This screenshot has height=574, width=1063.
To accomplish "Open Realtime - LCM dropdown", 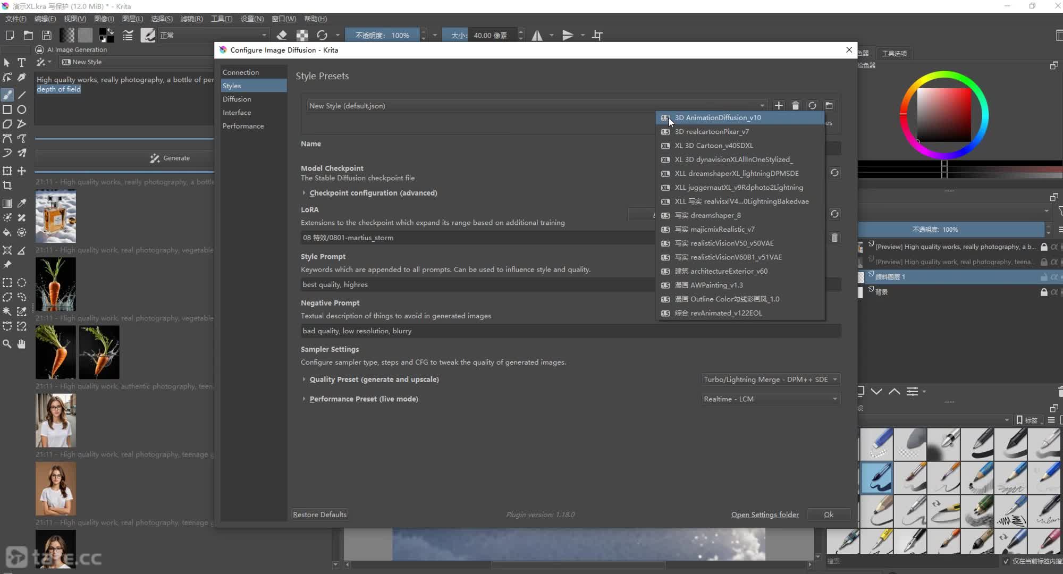I will pyautogui.click(x=771, y=399).
